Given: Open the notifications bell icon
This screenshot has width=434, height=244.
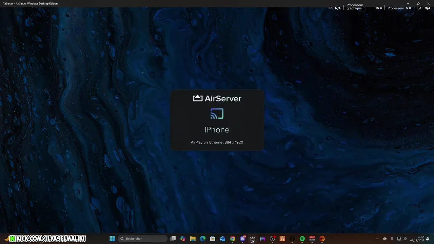Looking at the screenshot, I should click(x=428, y=239).
